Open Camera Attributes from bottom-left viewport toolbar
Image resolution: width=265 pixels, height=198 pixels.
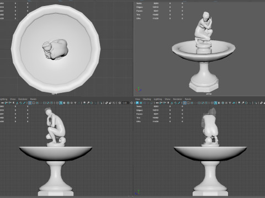point(10,103)
